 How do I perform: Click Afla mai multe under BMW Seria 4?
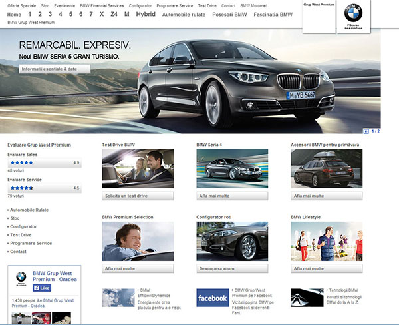(x=232, y=196)
